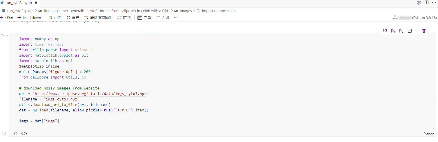This screenshot has width=438, height=142.
Task: Collapse the code cell chevron
Action: click(x=7, y=36)
